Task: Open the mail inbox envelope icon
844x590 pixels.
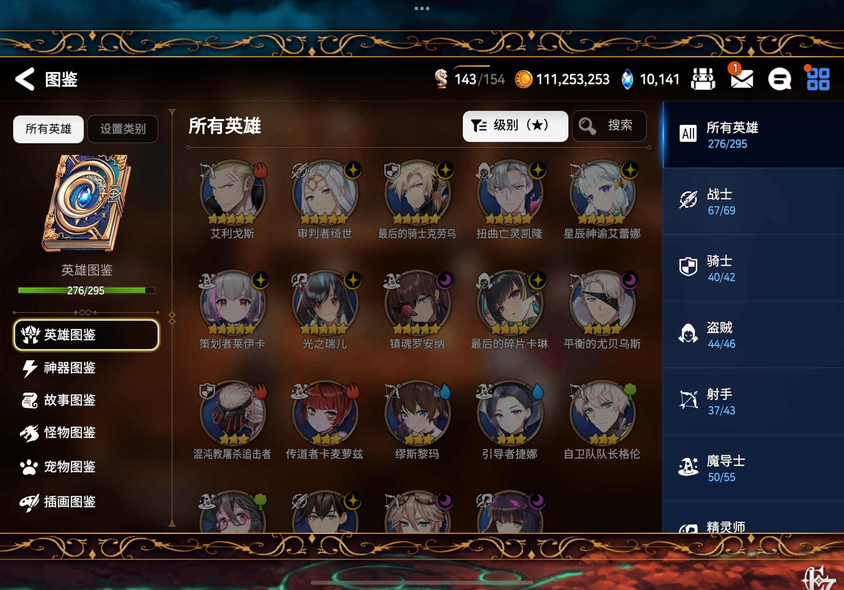Action: click(x=742, y=79)
